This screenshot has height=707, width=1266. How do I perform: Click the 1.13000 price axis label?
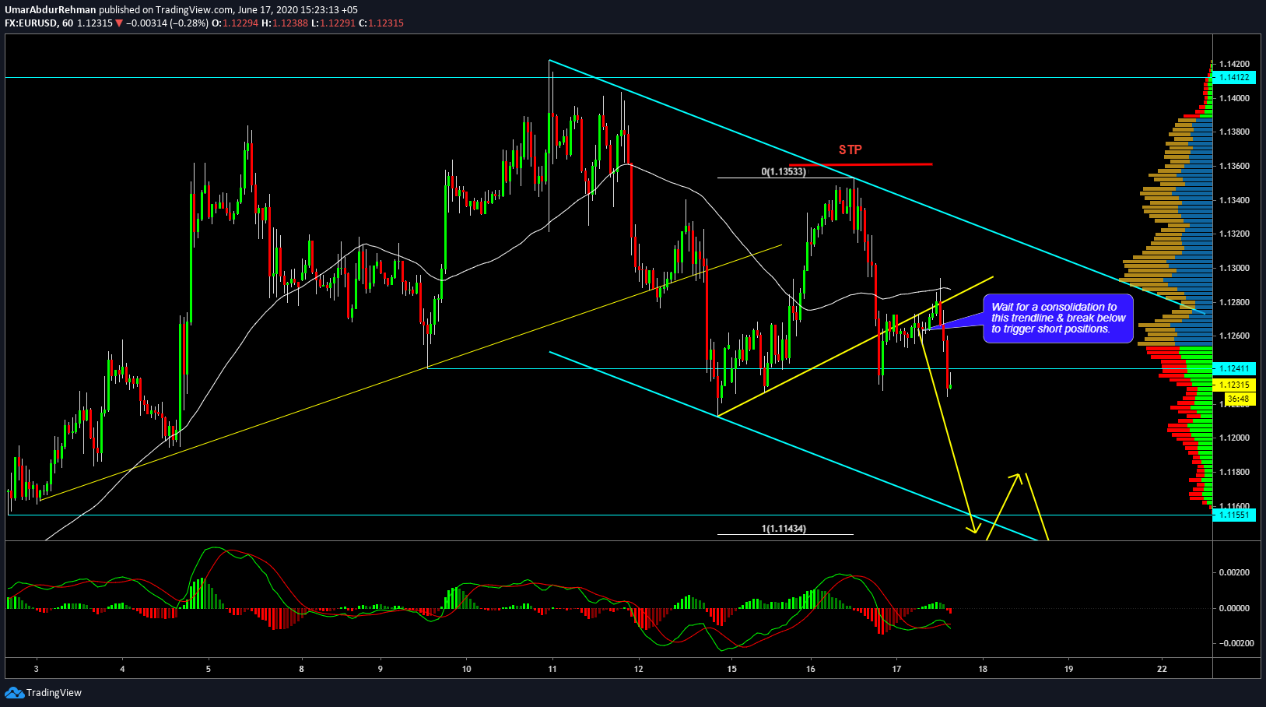click(1234, 268)
